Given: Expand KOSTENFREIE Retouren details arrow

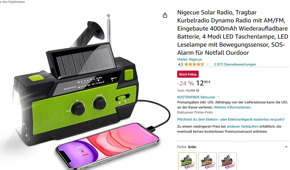Looking at the screenshot, I should 218,97.
